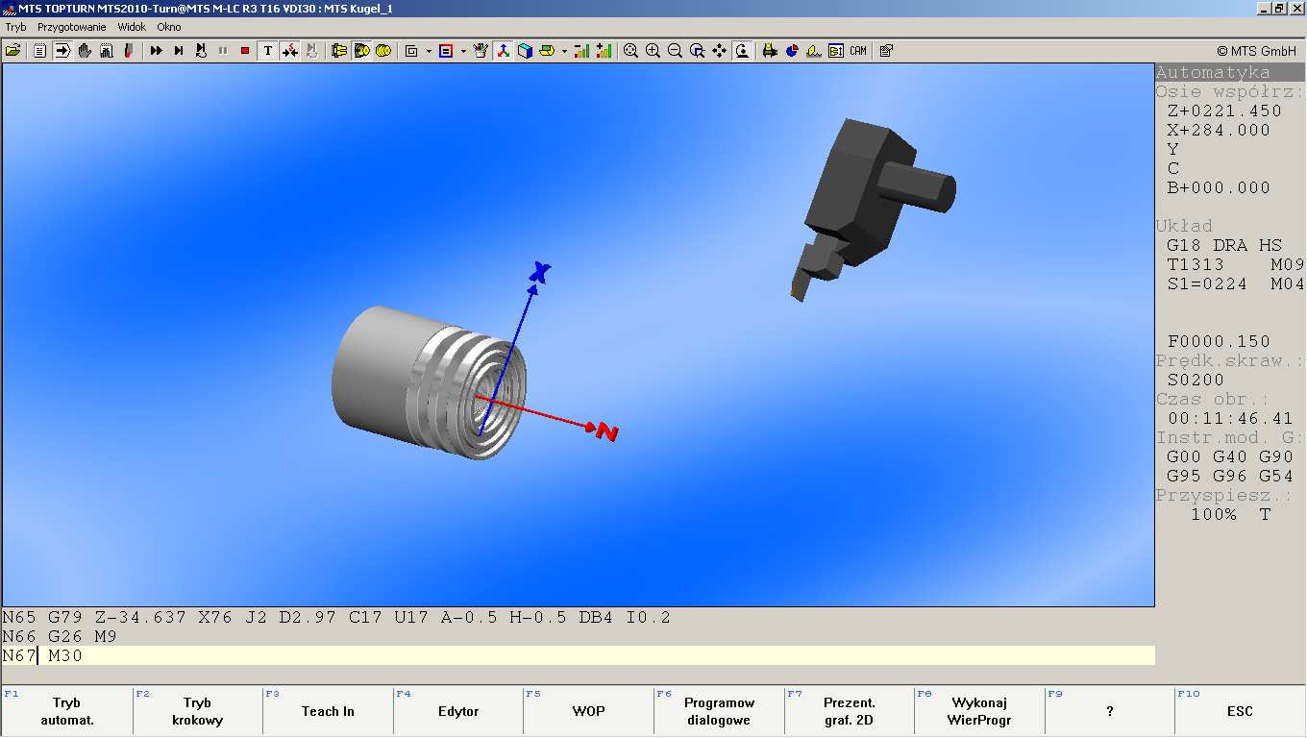Open the properties settings icon

tap(886, 51)
